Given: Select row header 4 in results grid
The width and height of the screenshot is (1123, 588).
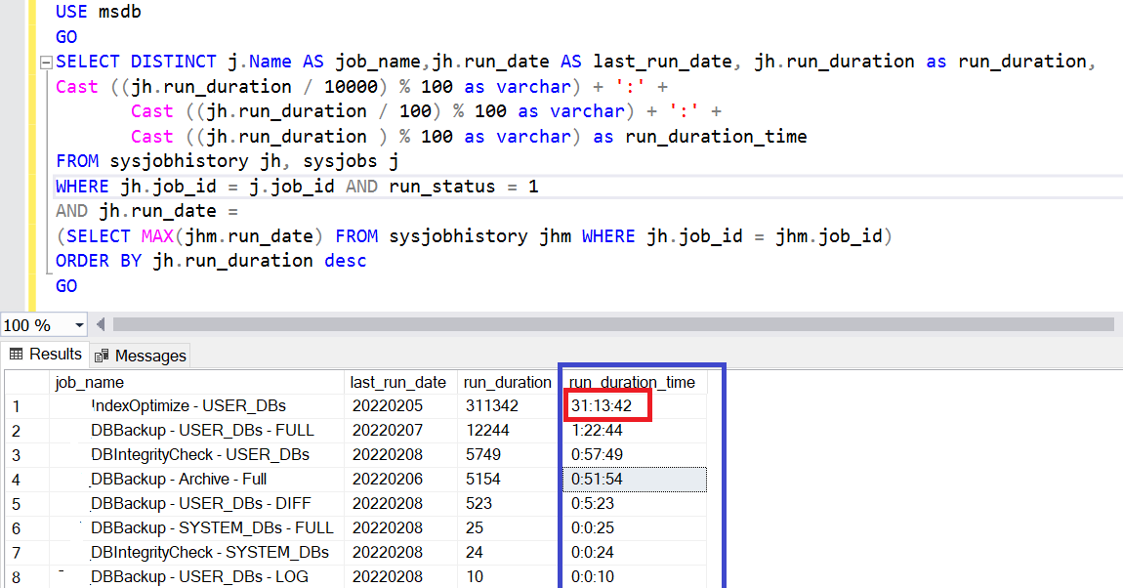Looking at the screenshot, I should (27, 480).
